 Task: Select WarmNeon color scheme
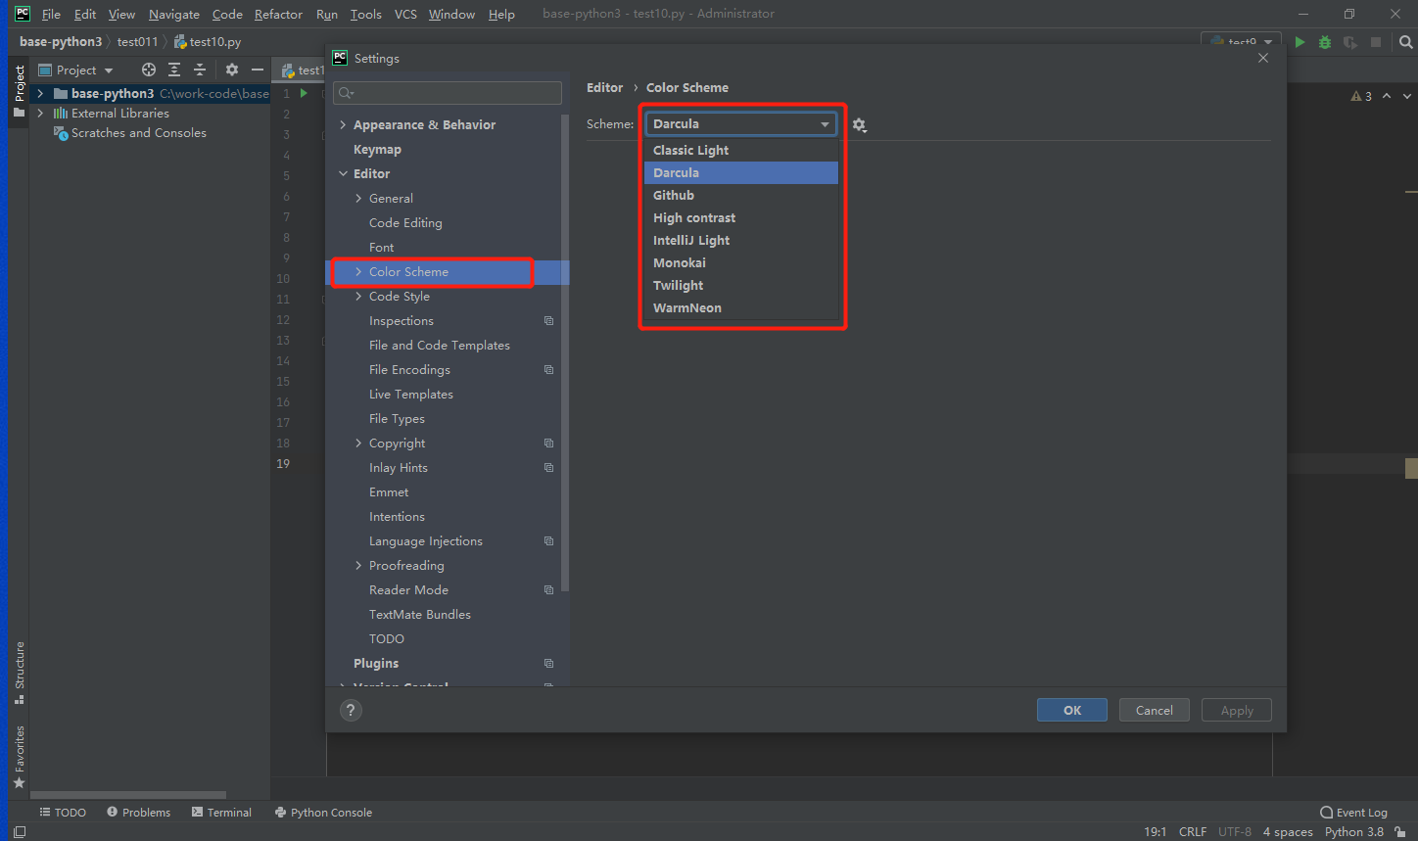coord(741,307)
